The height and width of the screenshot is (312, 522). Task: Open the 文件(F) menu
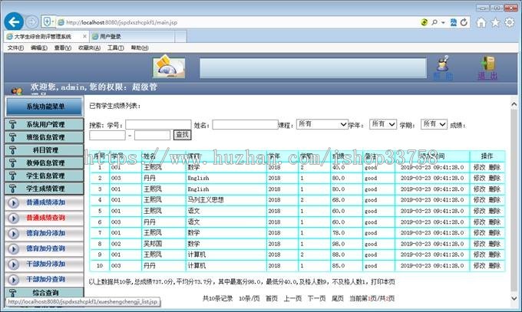(15, 48)
